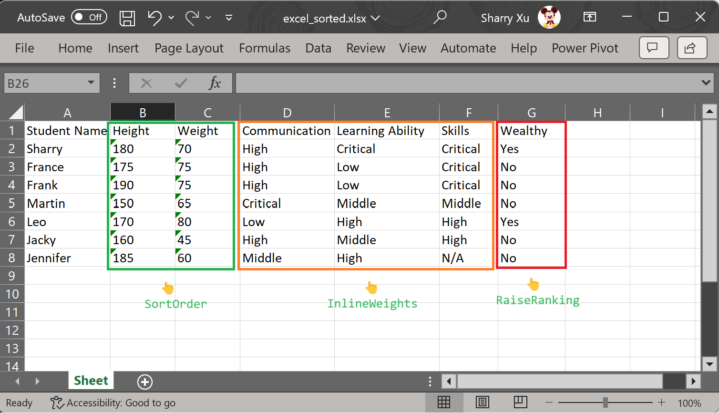The height and width of the screenshot is (413, 719).
Task: Zoom out with the minus button
Action: pos(549,403)
